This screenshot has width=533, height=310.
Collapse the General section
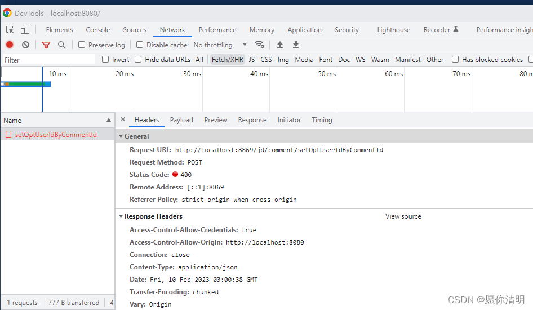121,136
